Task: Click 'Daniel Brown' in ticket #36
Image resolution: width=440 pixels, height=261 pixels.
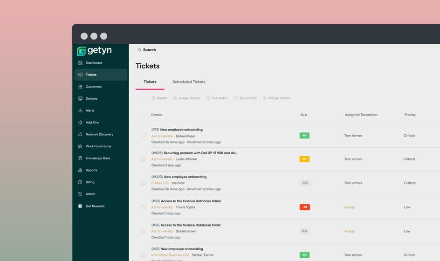Action: click(x=186, y=231)
